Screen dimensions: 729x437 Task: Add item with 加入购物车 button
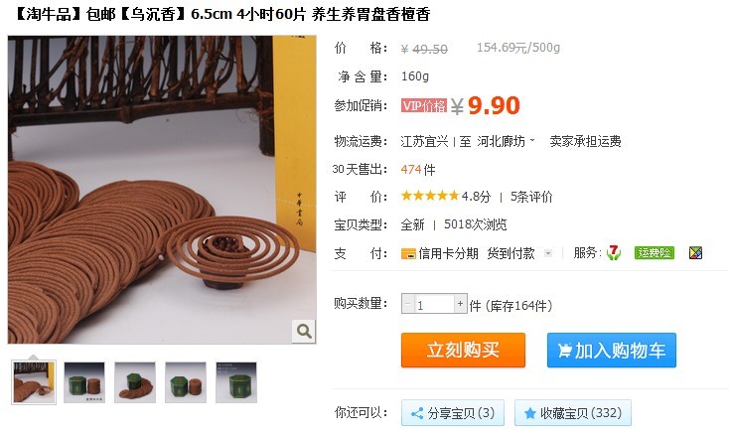612,350
